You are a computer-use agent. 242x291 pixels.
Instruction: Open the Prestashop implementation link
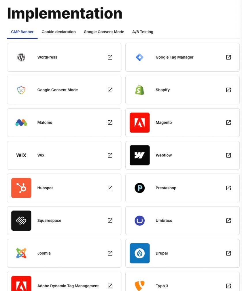(x=166, y=188)
